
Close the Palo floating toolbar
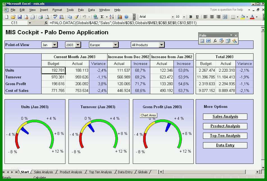236,35
